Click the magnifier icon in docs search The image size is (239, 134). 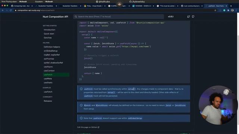[76, 16]
